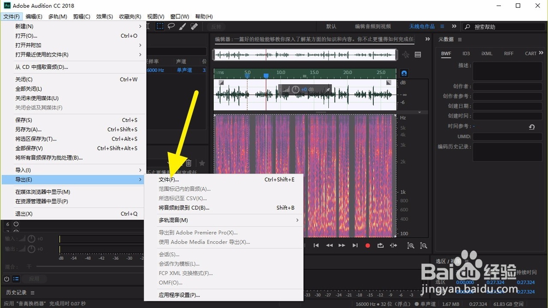This screenshot has width=548, height=308.
Task: Click the 创作者 metadata input field
Action: [x=507, y=86]
